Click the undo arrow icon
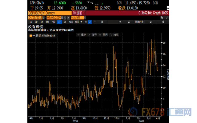The width and height of the screenshot is (197, 123). [x=162, y=18]
